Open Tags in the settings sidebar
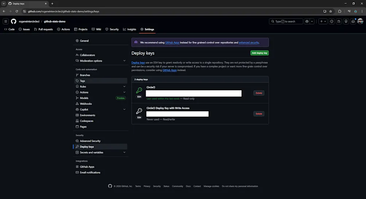 tap(101, 81)
